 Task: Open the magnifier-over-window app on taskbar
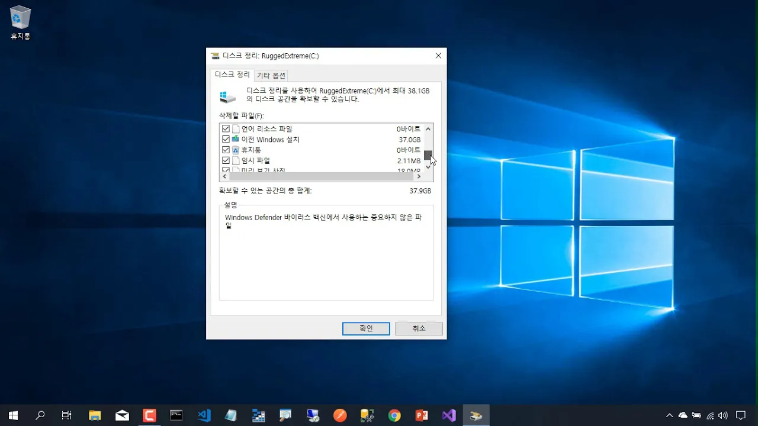pos(285,415)
